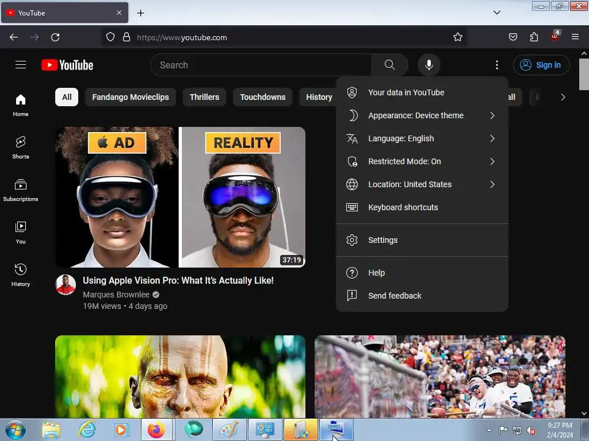Open Paint from the taskbar
589x441 pixels.
coord(229,430)
